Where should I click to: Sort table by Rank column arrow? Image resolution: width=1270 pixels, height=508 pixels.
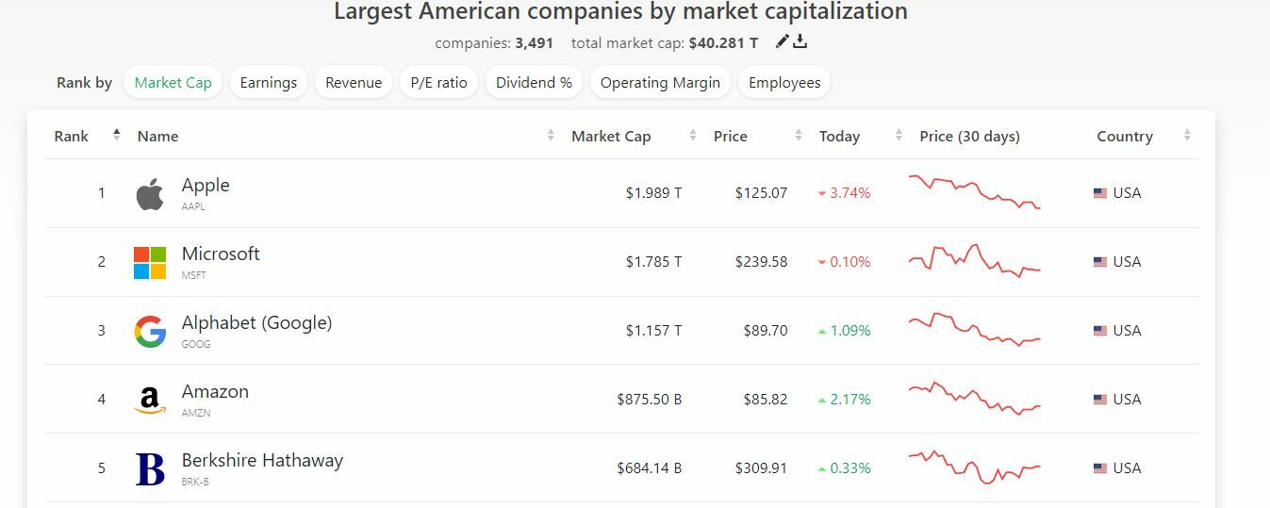pyautogui.click(x=116, y=136)
